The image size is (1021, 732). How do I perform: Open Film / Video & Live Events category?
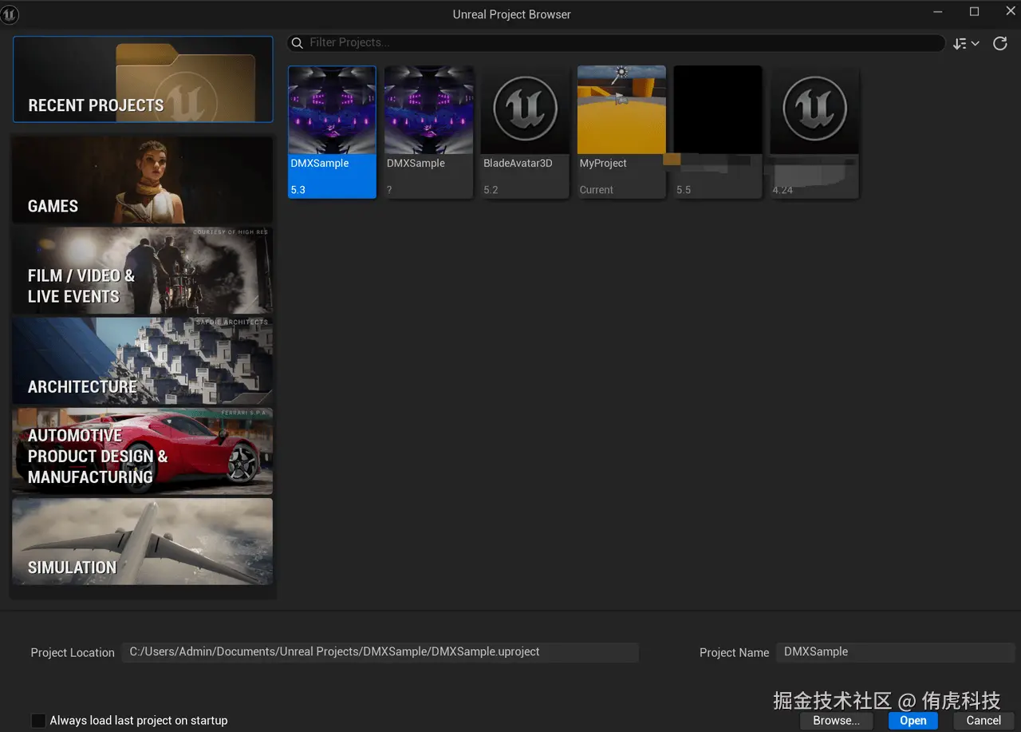coord(143,271)
